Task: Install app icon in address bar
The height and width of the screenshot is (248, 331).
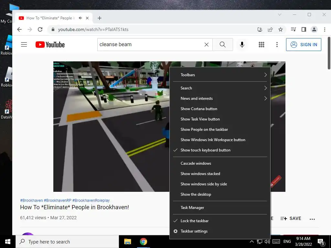Action: point(260,29)
